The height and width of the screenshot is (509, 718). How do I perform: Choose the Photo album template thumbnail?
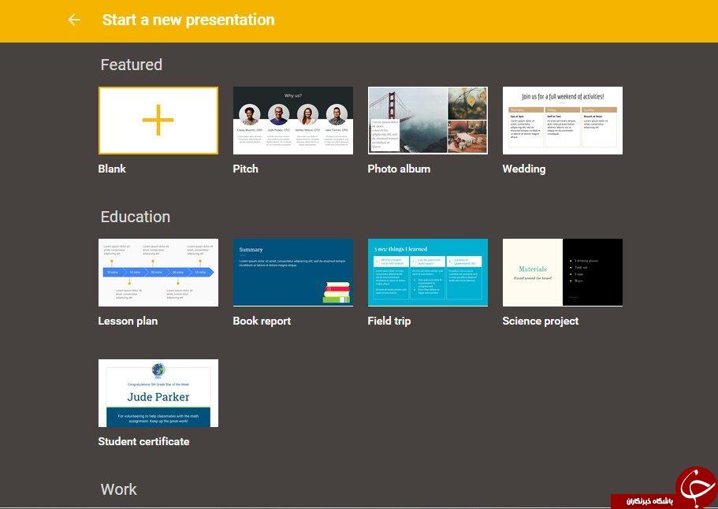point(428,121)
